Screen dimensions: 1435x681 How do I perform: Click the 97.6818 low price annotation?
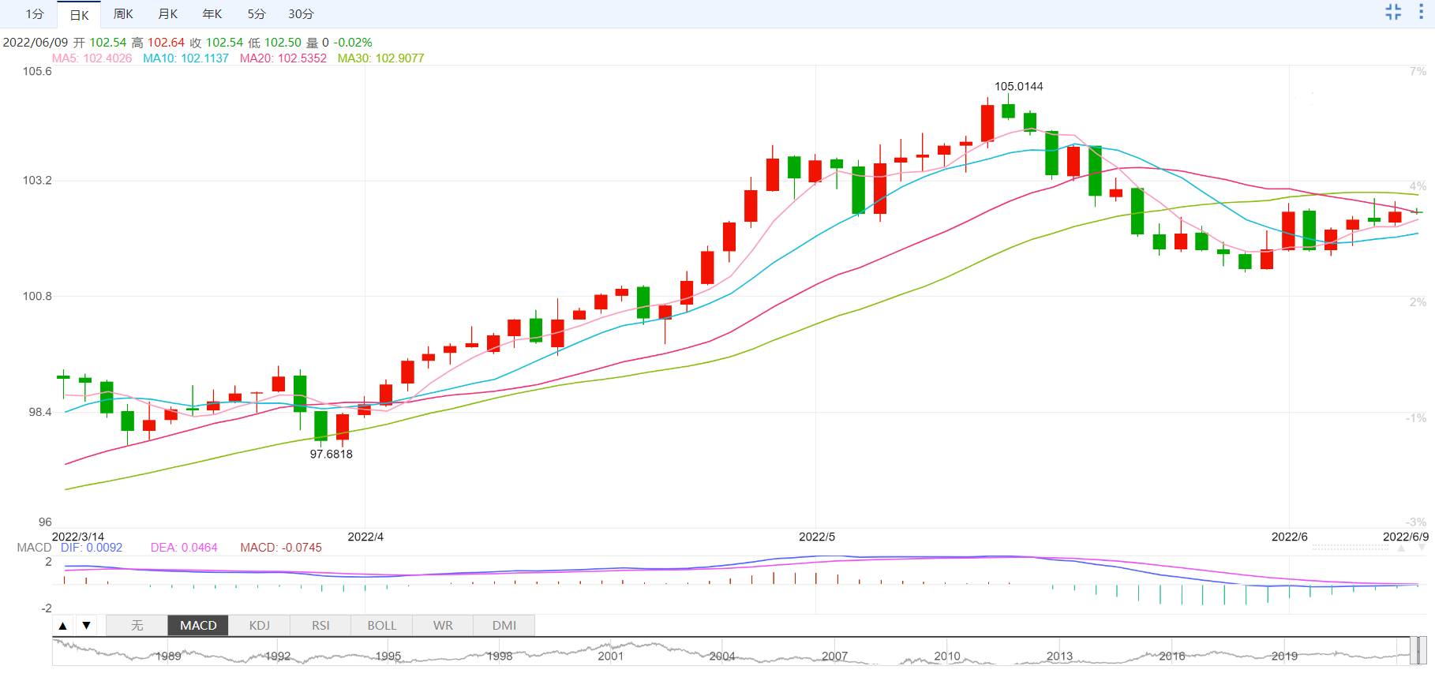[x=331, y=455]
